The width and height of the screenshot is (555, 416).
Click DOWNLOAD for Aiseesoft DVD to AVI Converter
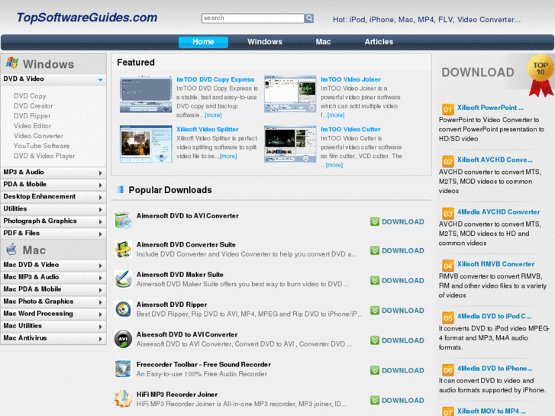point(397,340)
